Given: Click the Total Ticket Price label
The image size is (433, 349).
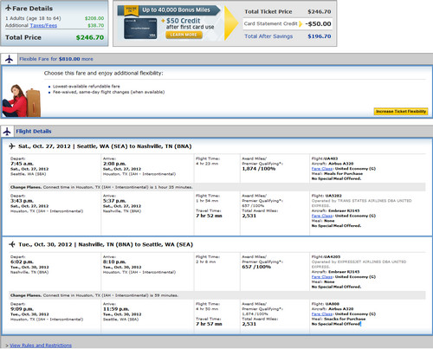Looking at the screenshot, I should [x=268, y=11].
